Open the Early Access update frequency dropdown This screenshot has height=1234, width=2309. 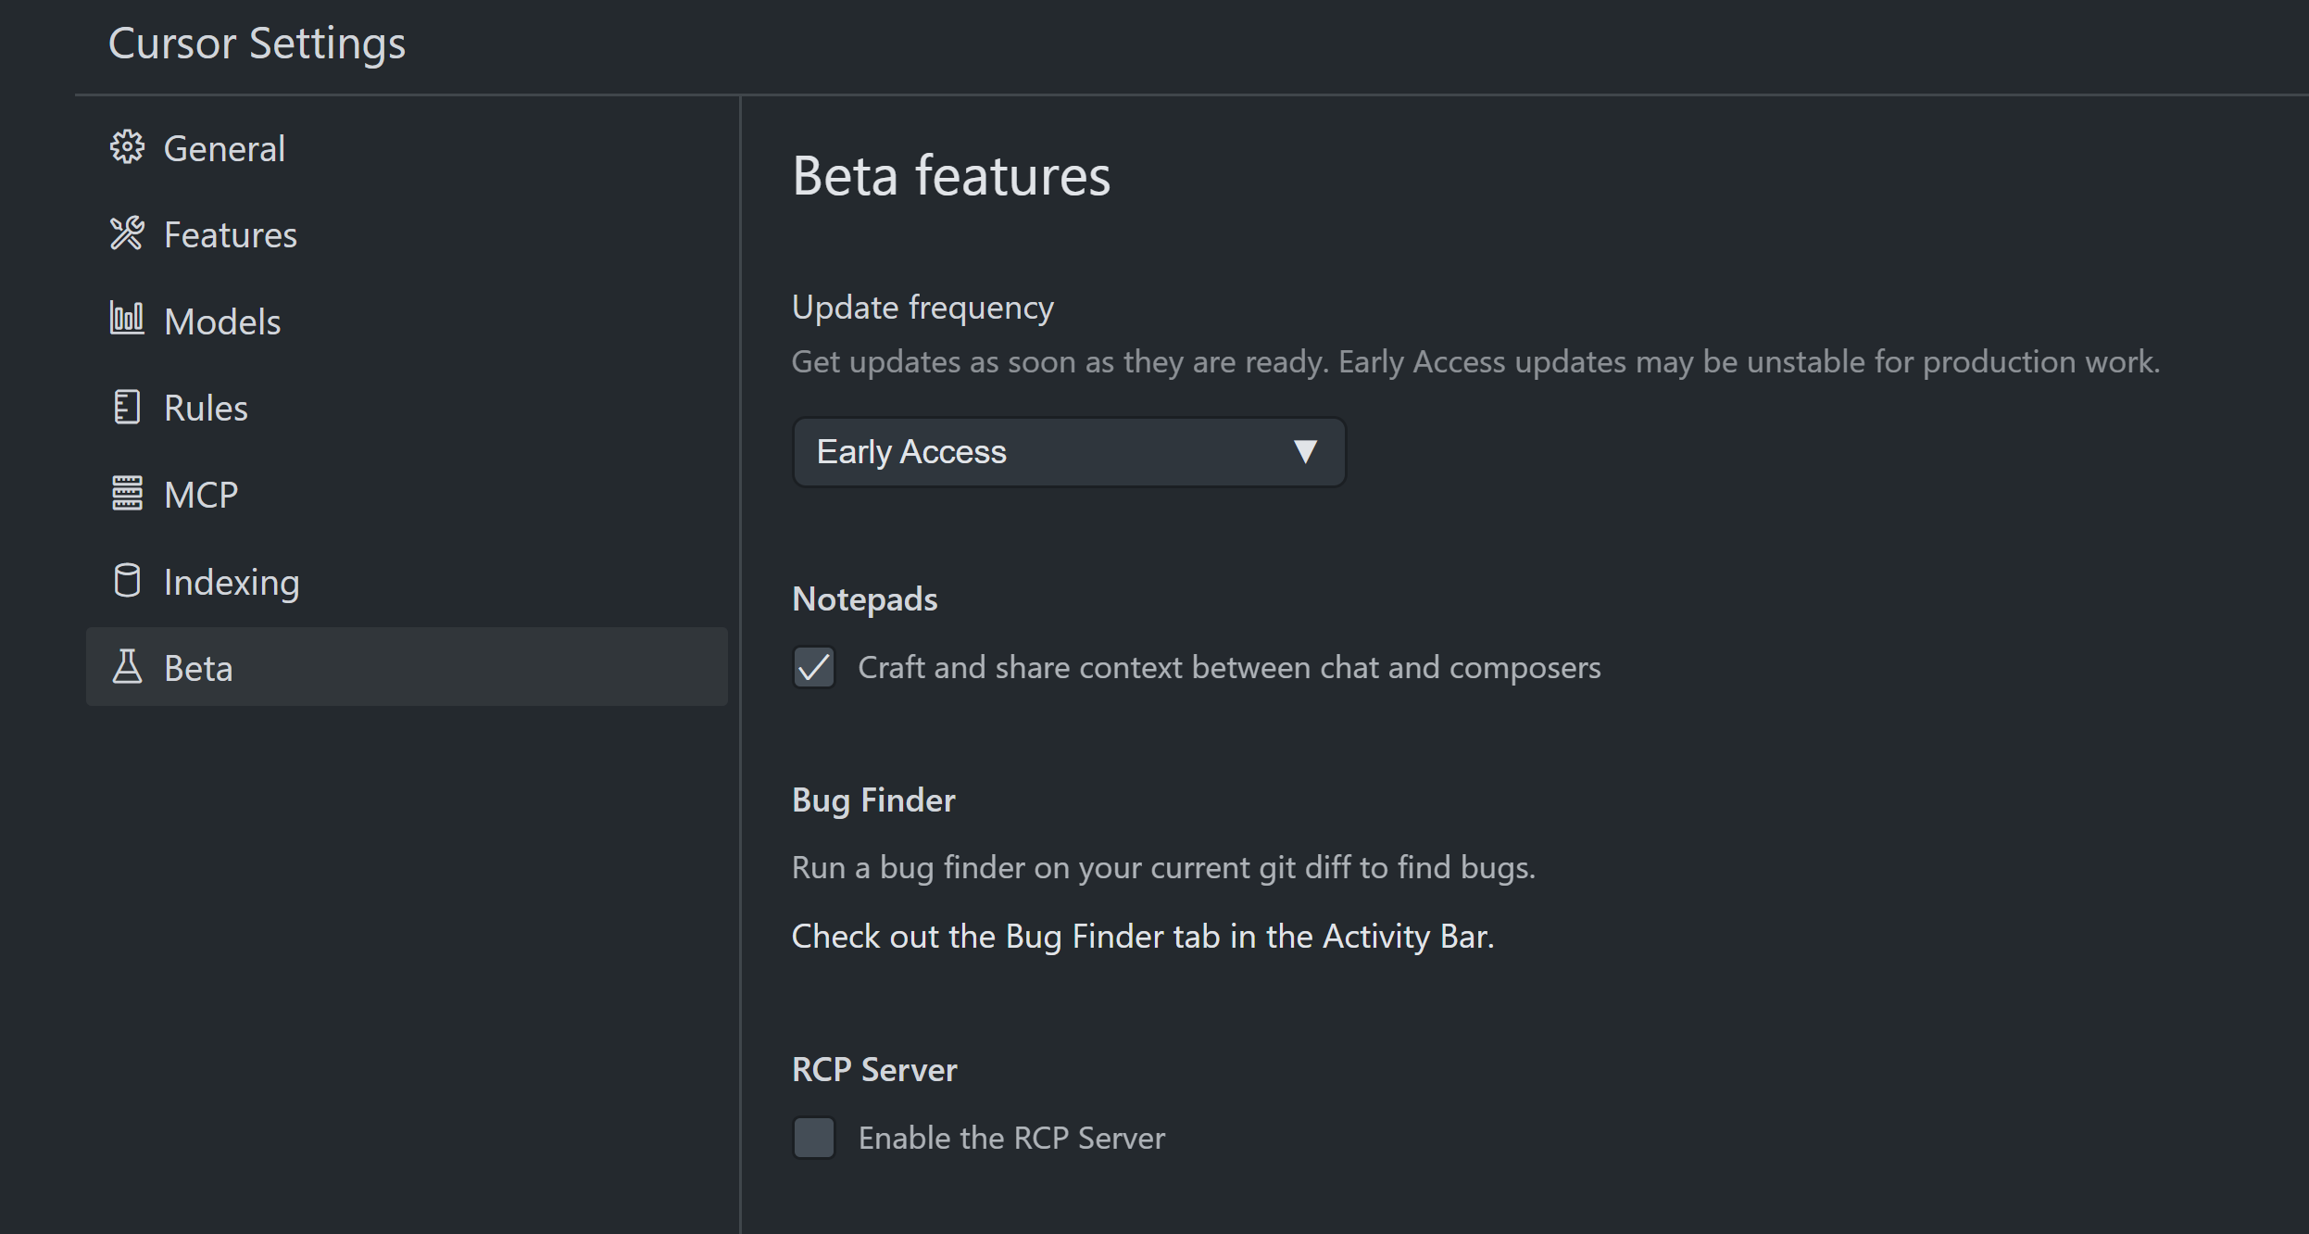[1069, 452]
